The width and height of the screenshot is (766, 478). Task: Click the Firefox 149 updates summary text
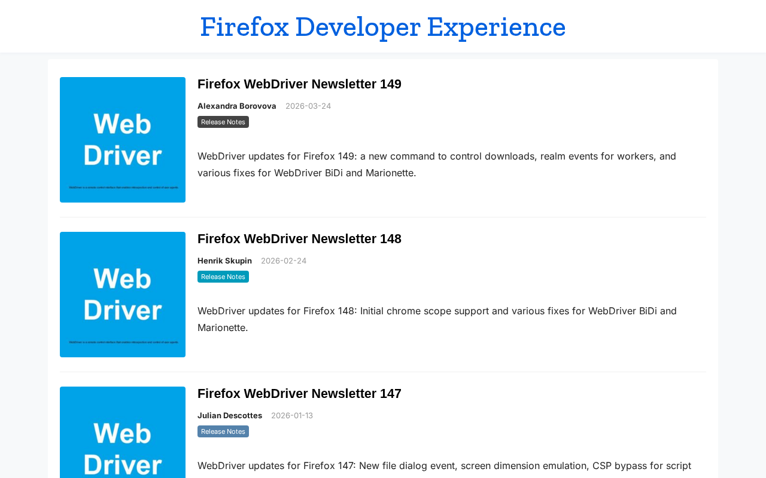pyautogui.click(x=437, y=164)
